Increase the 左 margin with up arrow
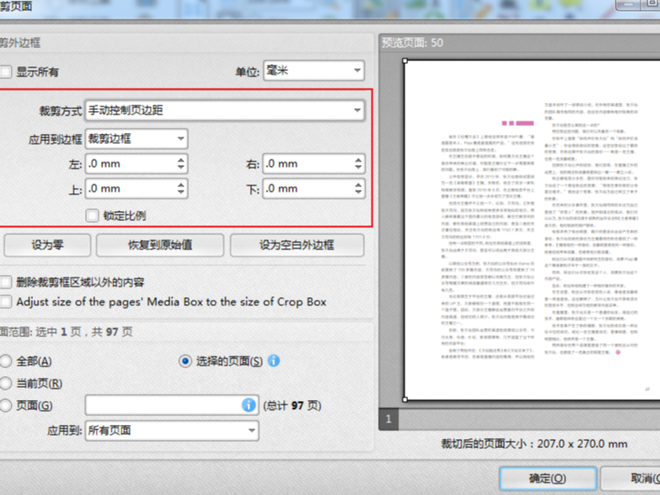660x495 pixels. [181, 160]
